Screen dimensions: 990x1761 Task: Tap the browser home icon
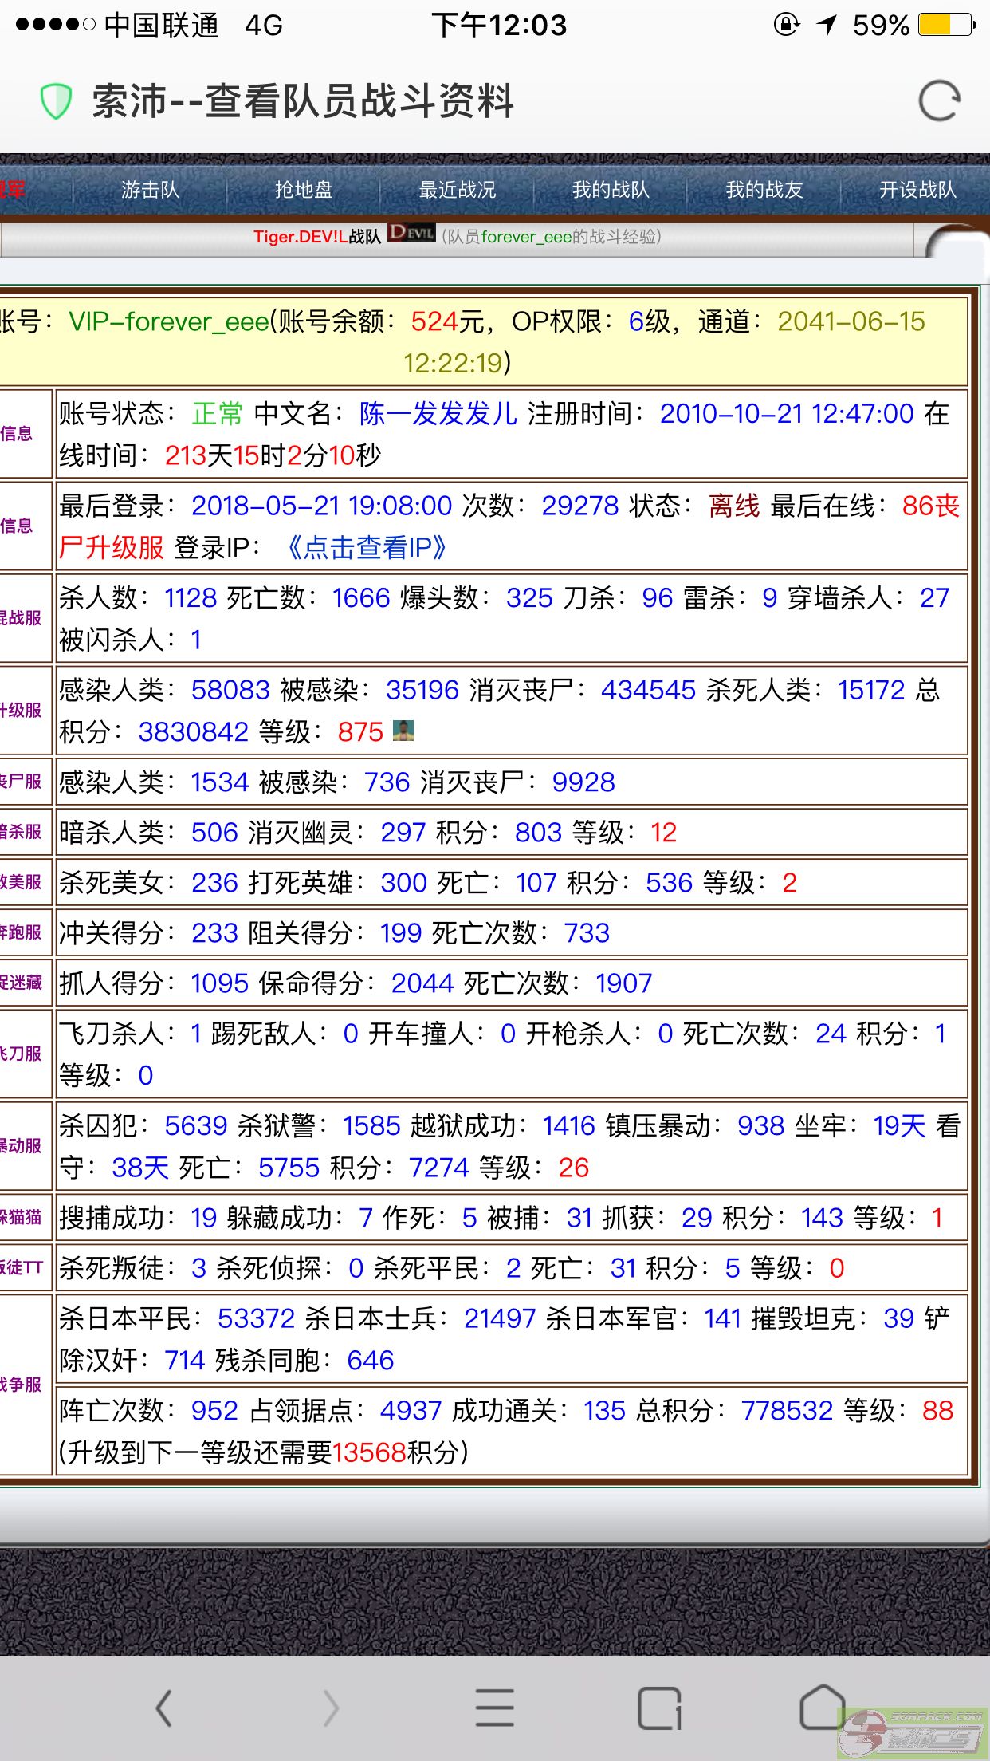click(x=823, y=1707)
